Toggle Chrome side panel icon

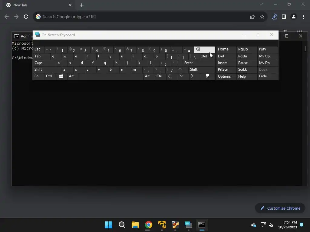[x=284, y=17]
